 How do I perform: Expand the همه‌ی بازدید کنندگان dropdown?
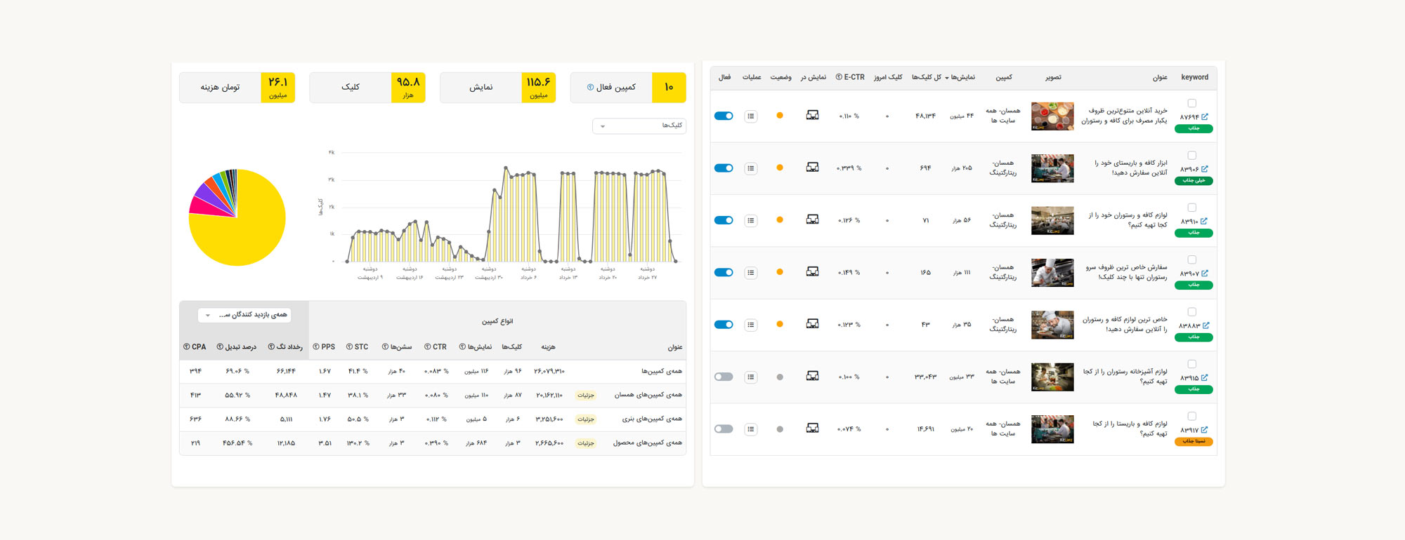click(244, 316)
